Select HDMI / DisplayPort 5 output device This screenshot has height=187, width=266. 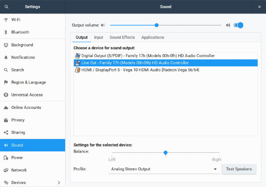(140, 70)
